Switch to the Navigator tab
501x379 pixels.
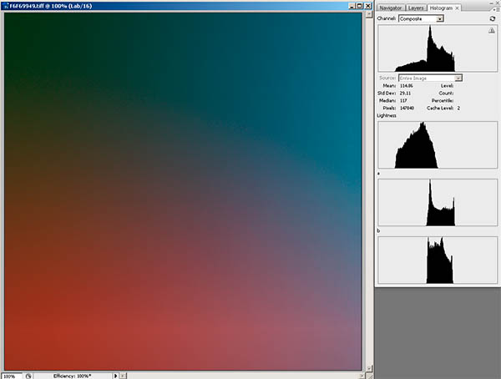click(391, 8)
